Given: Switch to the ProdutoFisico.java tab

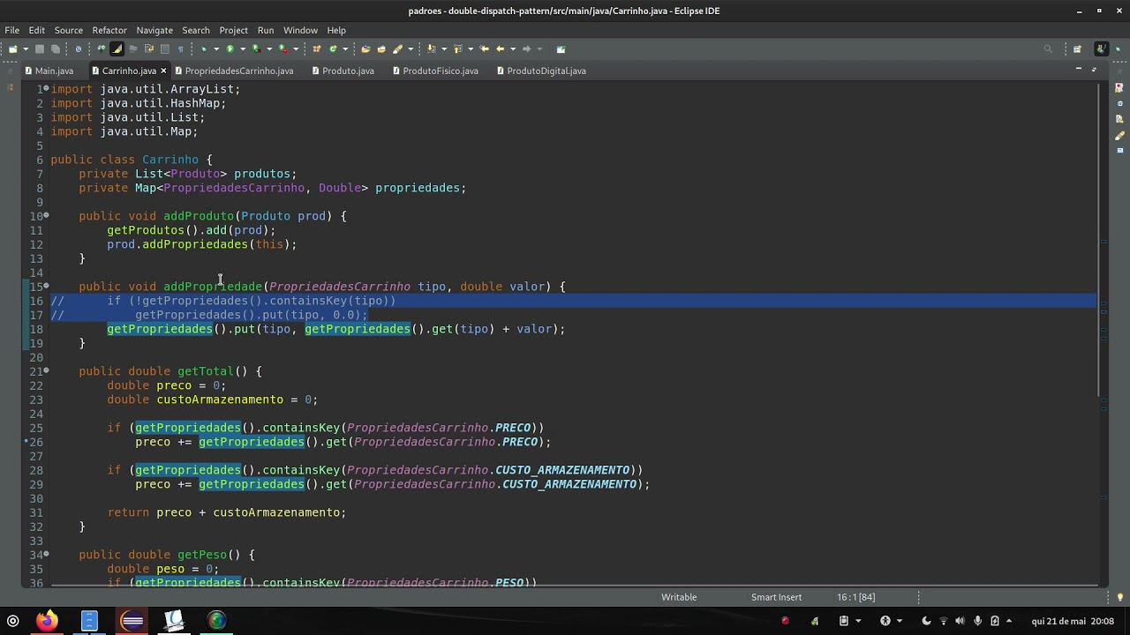Looking at the screenshot, I should point(435,71).
